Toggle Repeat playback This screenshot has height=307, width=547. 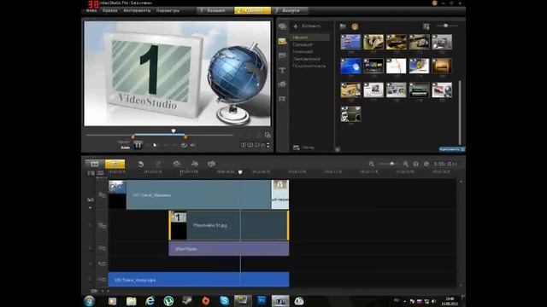[x=184, y=145]
